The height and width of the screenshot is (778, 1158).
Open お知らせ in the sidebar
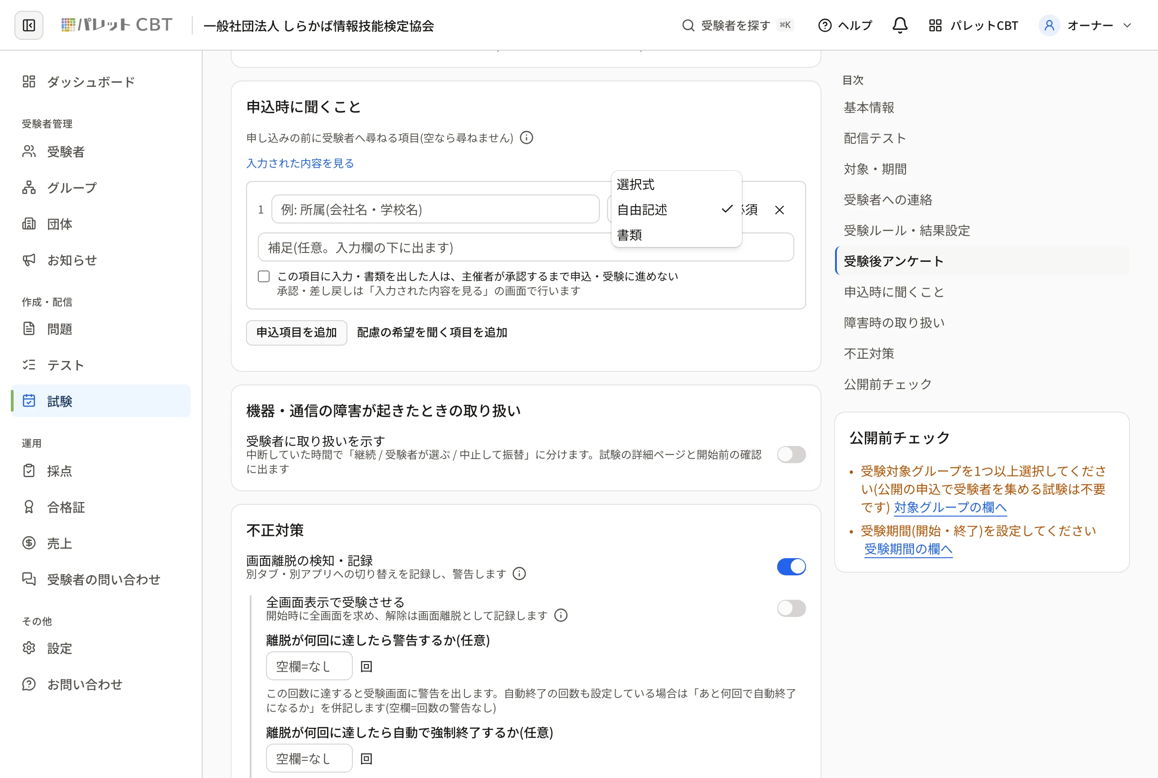[x=101, y=260]
